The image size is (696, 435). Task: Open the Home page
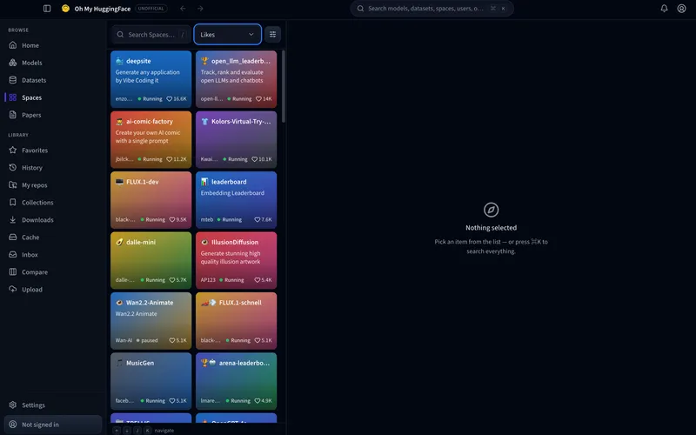(x=30, y=45)
